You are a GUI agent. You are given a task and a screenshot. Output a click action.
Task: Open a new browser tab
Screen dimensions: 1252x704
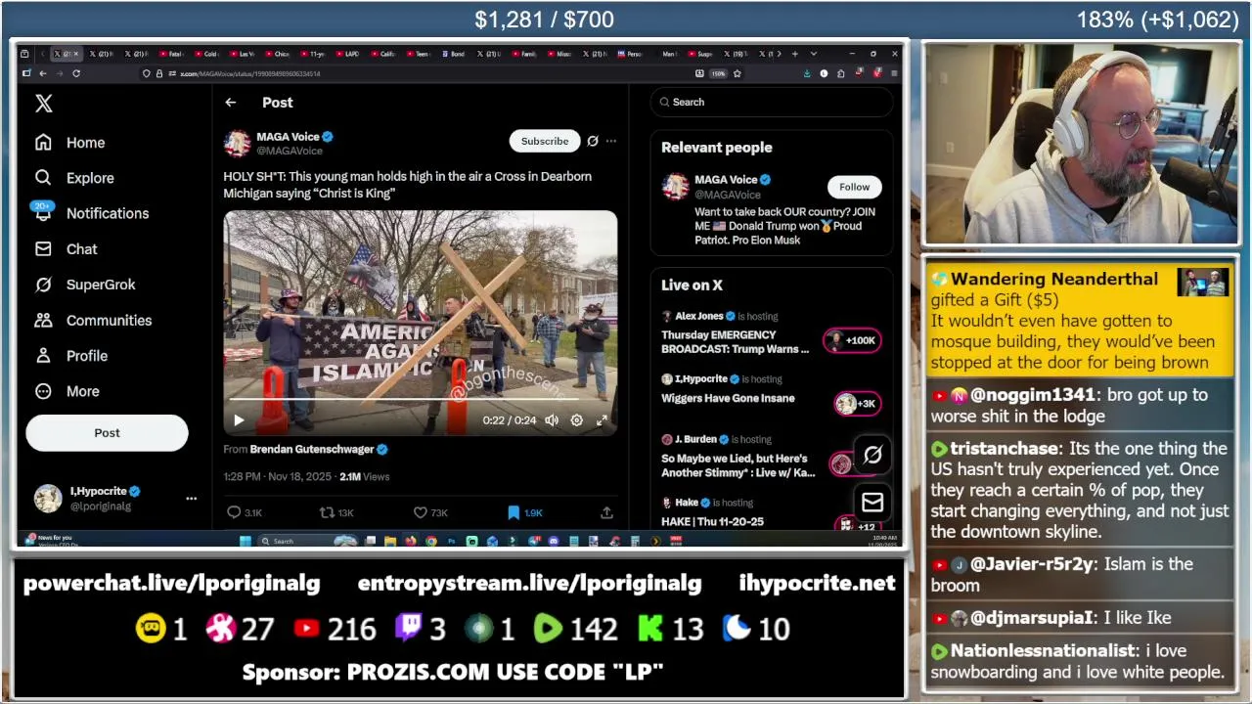(x=794, y=54)
